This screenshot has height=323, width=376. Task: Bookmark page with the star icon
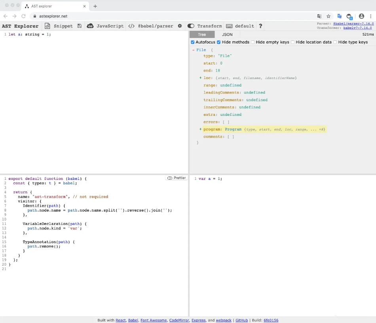tap(329, 16)
